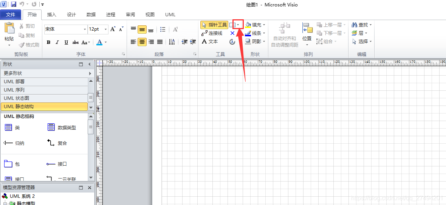Toggle Italic formatting
446x205 pixels.
point(57,42)
